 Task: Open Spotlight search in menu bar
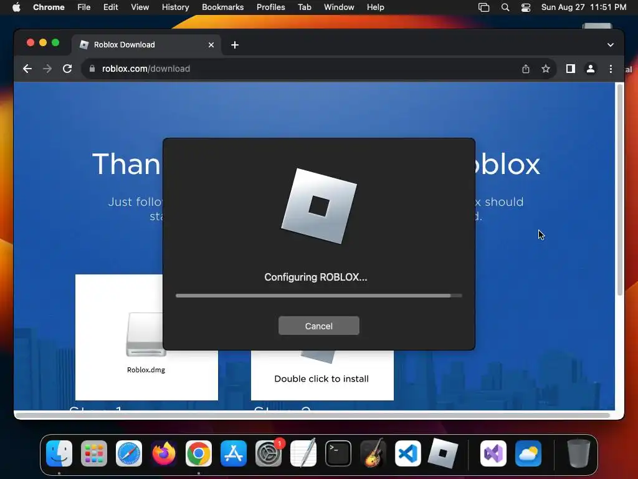505,7
